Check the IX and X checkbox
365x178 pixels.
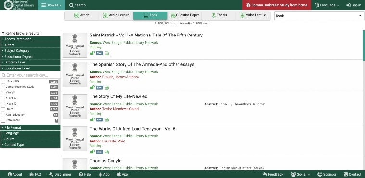pos(3,104)
